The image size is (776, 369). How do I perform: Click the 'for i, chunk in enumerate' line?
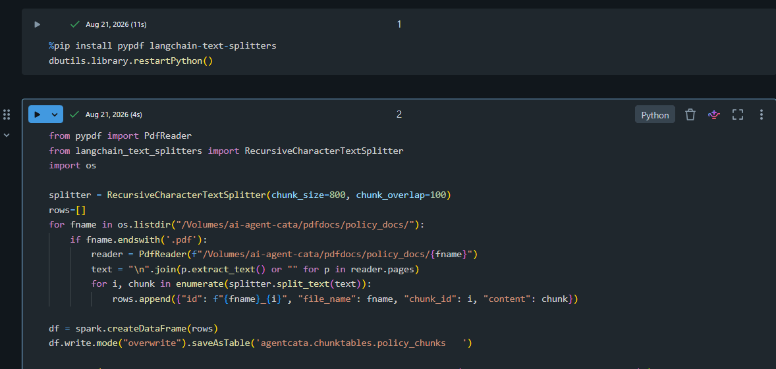tap(231, 285)
